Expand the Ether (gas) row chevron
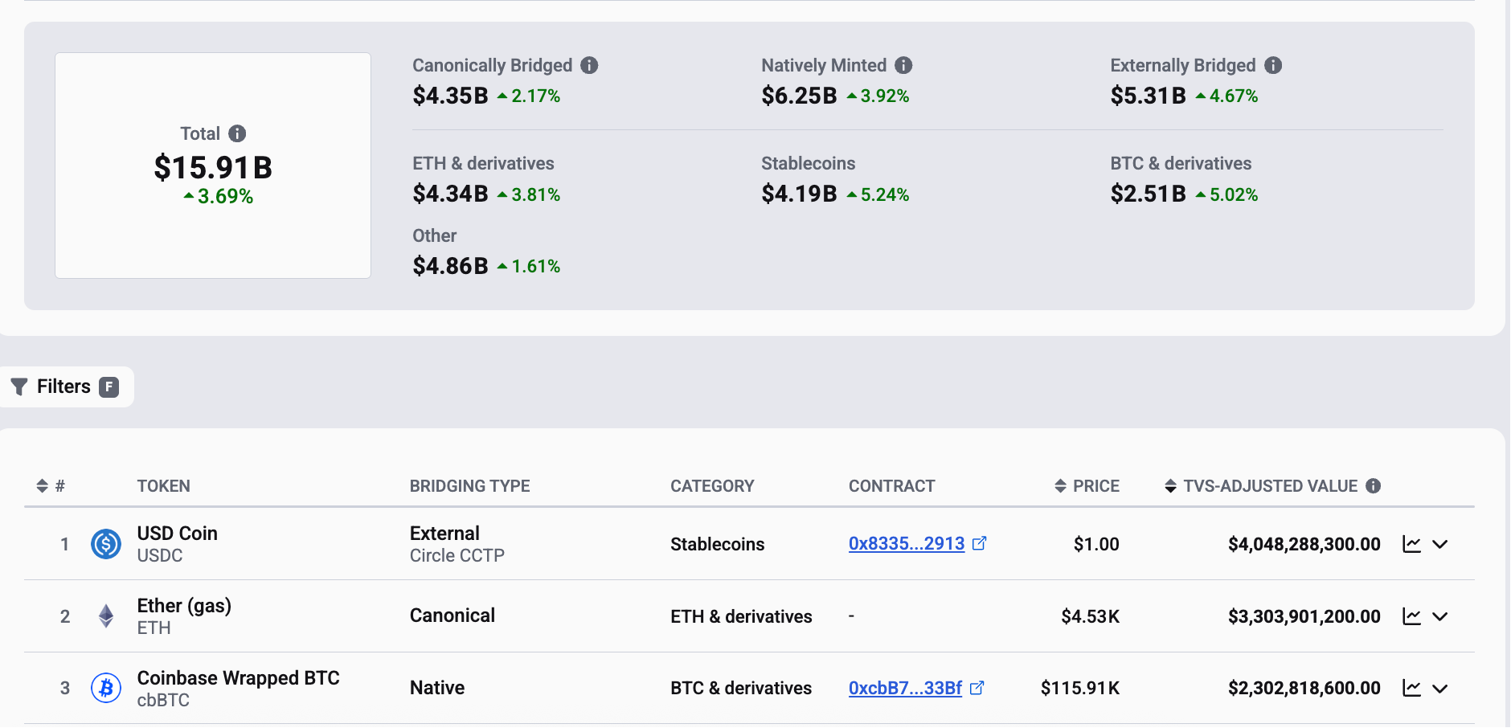Image resolution: width=1511 pixels, height=728 pixels. pyautogui.click(x=1441, y=617)
